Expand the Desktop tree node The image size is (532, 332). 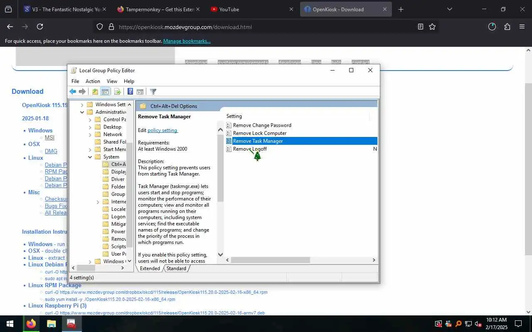pyautogui.click(x=90, y=127)
